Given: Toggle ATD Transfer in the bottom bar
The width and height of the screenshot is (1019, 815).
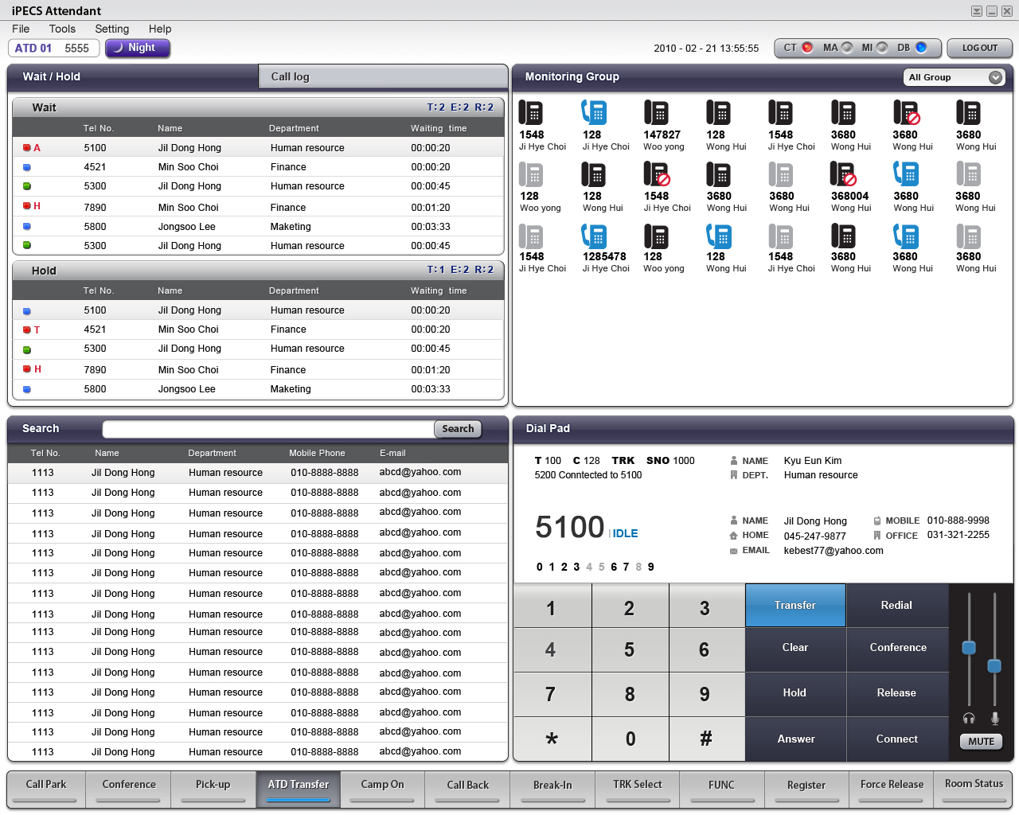Looking at the screenshot, I should click(x=299, y=786).
